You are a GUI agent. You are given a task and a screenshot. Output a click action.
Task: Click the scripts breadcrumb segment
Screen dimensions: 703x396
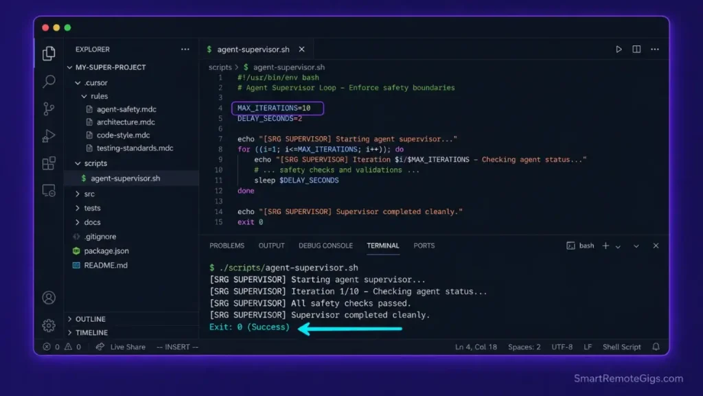220,67
